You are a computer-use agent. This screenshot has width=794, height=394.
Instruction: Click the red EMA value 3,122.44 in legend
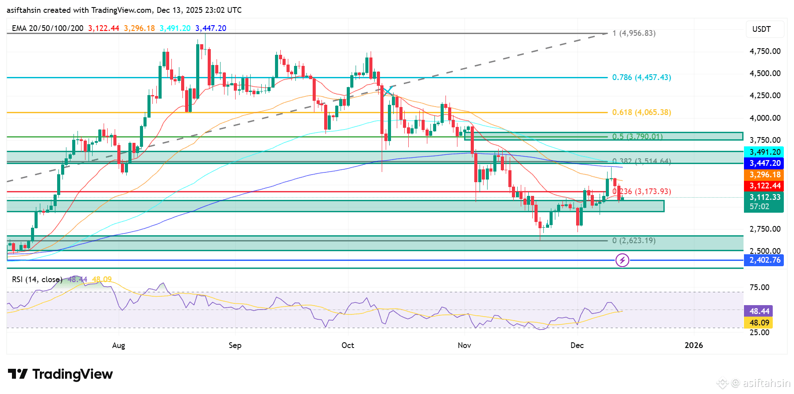pyautogui.click(x=104, y=28)
